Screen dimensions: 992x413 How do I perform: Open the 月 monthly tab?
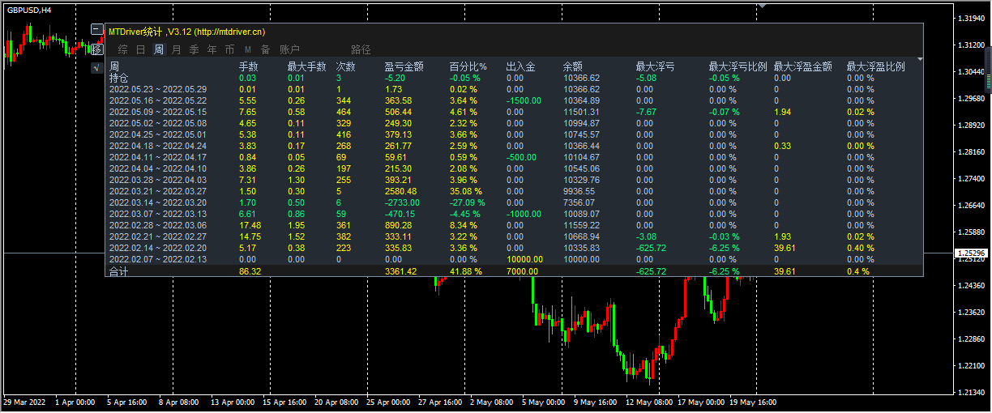[177, 50]
